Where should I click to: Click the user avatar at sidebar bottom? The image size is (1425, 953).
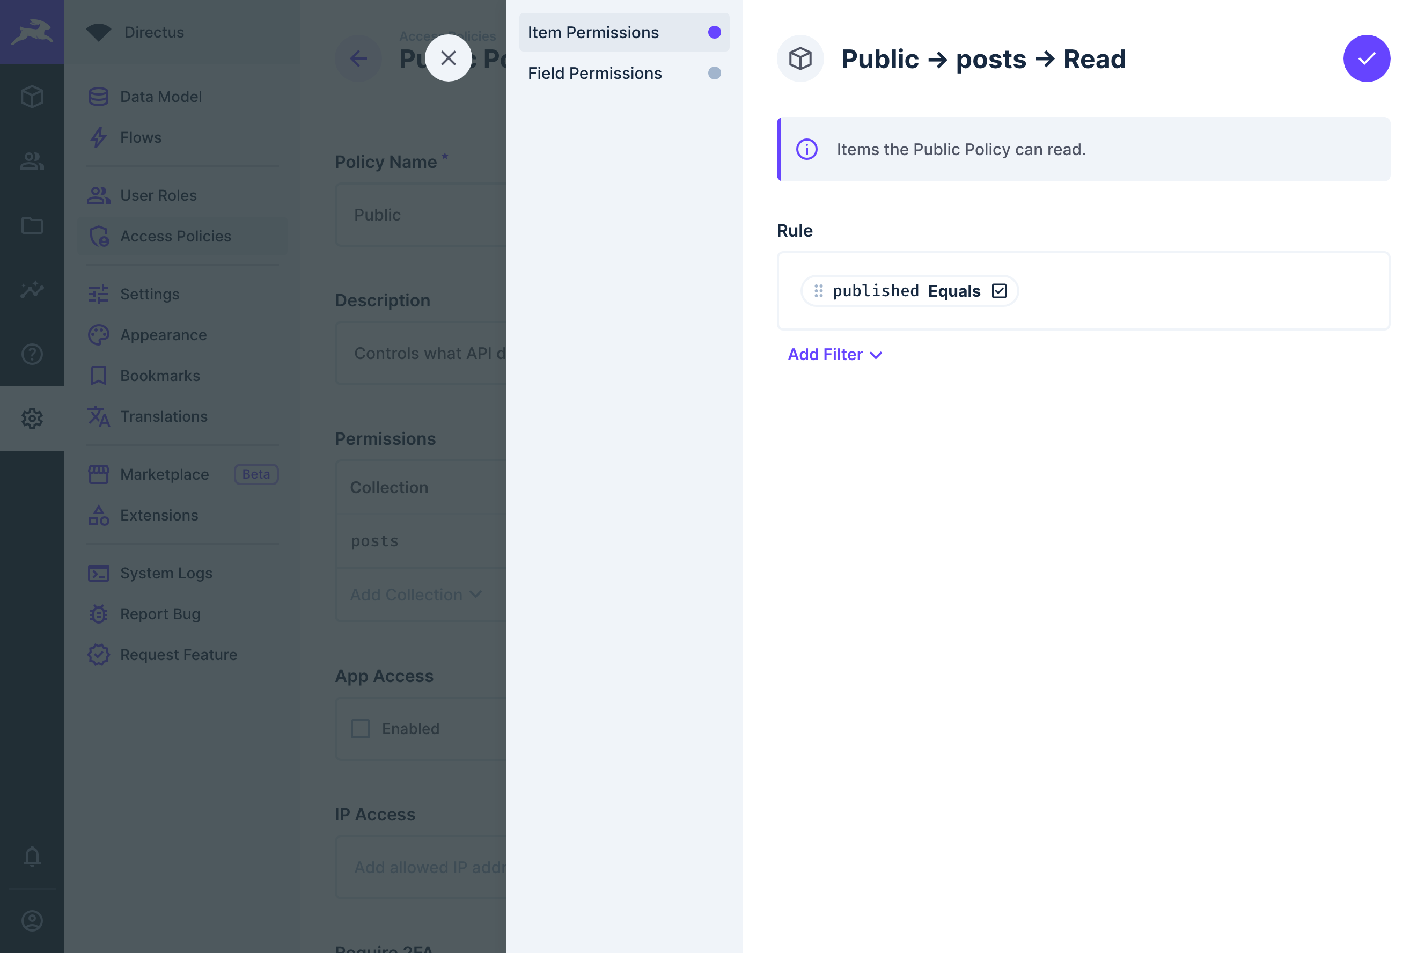pos(32,920)
